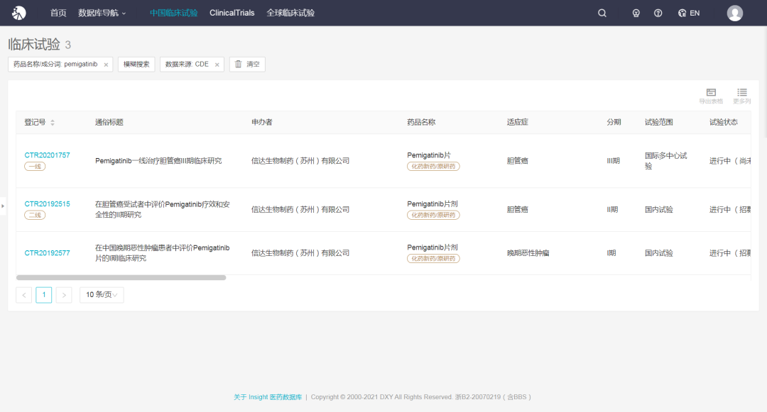Click the 药品名称 column header
This screenshot has height=412, width=767.
(x=421, y=123)
